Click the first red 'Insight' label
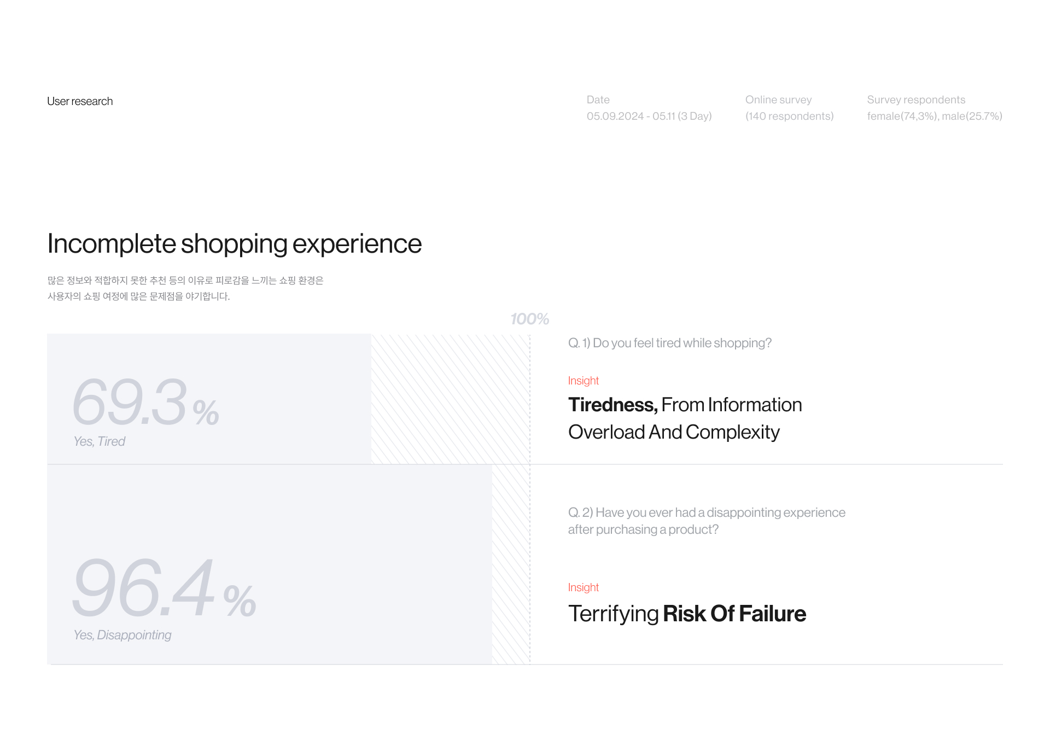Viewport: 1050px width, 752px height. [x=583, y=381]
